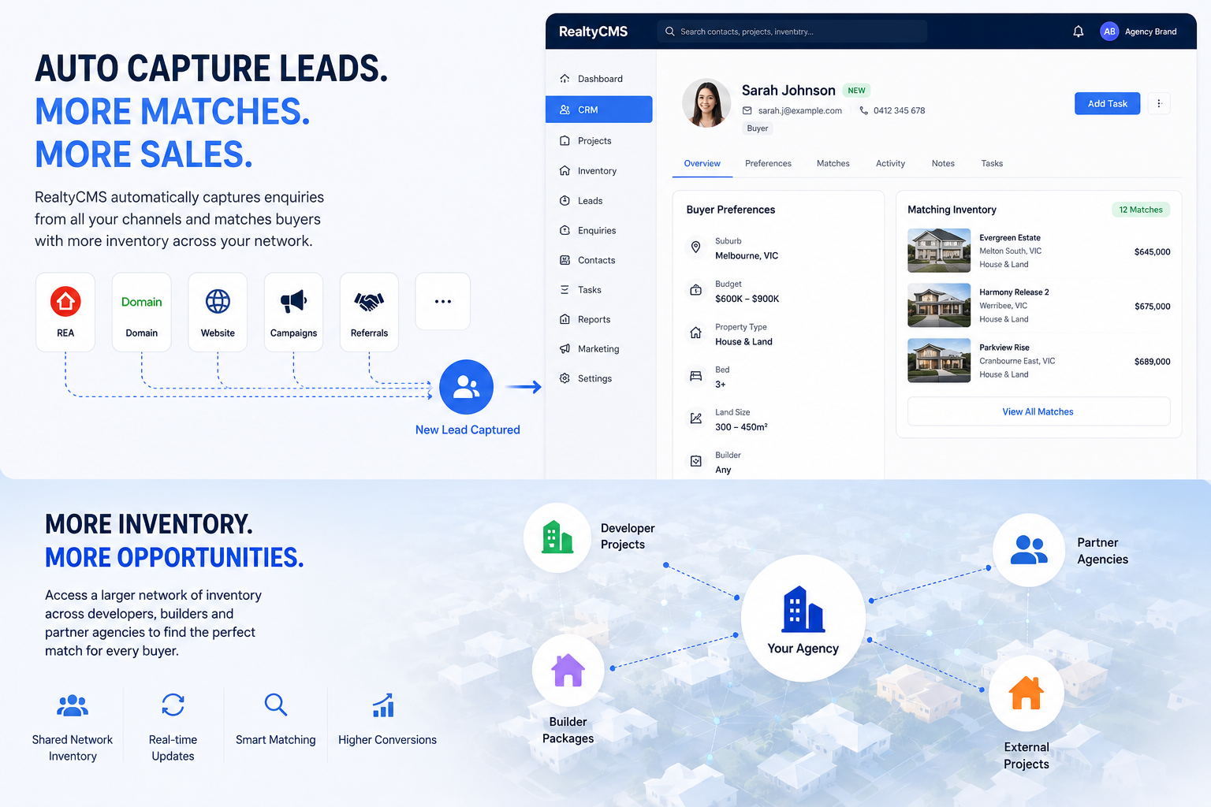Image resolution: width=1211 pixels, height=807 pixels.
Task: Click the Suburb location pin icon
Action: pyautogui.click(x=695, y=247)
